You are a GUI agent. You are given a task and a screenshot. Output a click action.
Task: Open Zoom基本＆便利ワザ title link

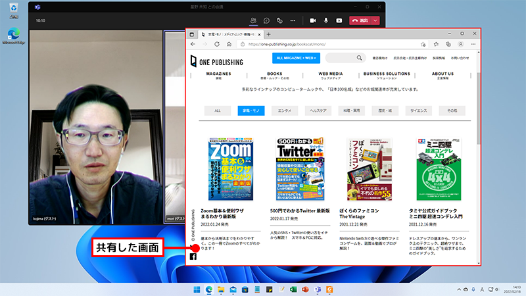[x=222, y=213]
